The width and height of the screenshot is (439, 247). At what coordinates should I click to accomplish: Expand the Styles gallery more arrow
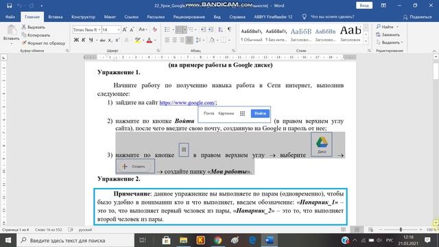pyautogui.click(x=366, y=41)
